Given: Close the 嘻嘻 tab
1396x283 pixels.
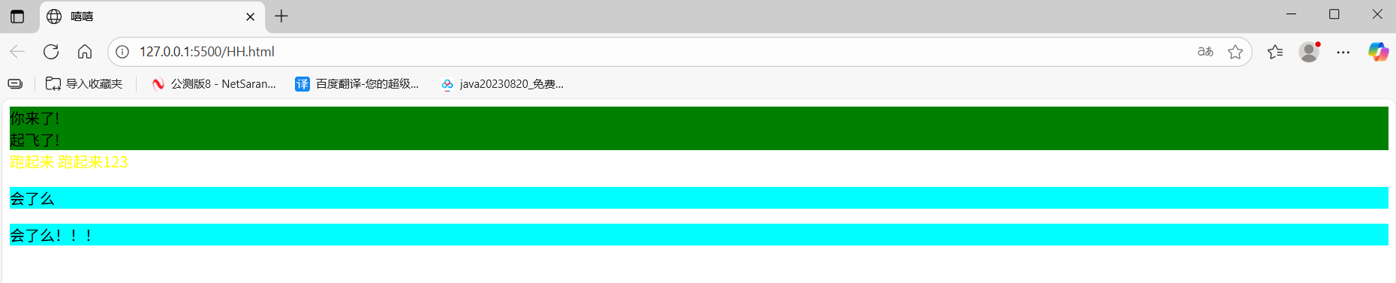Looking at the screenshot, I should (251, 17).
